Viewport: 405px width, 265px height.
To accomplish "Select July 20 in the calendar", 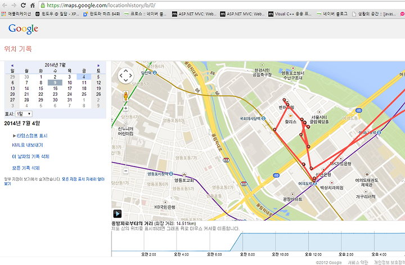I will pos(12,94).
